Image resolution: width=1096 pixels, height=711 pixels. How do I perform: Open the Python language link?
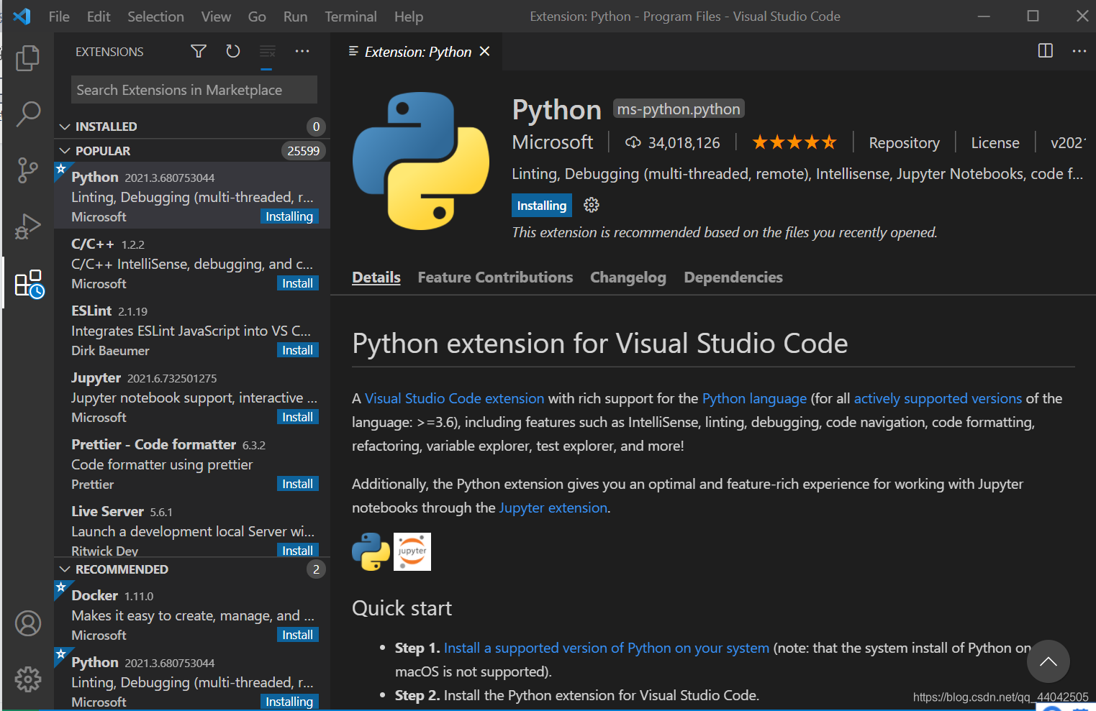click(x=754, y=398)
